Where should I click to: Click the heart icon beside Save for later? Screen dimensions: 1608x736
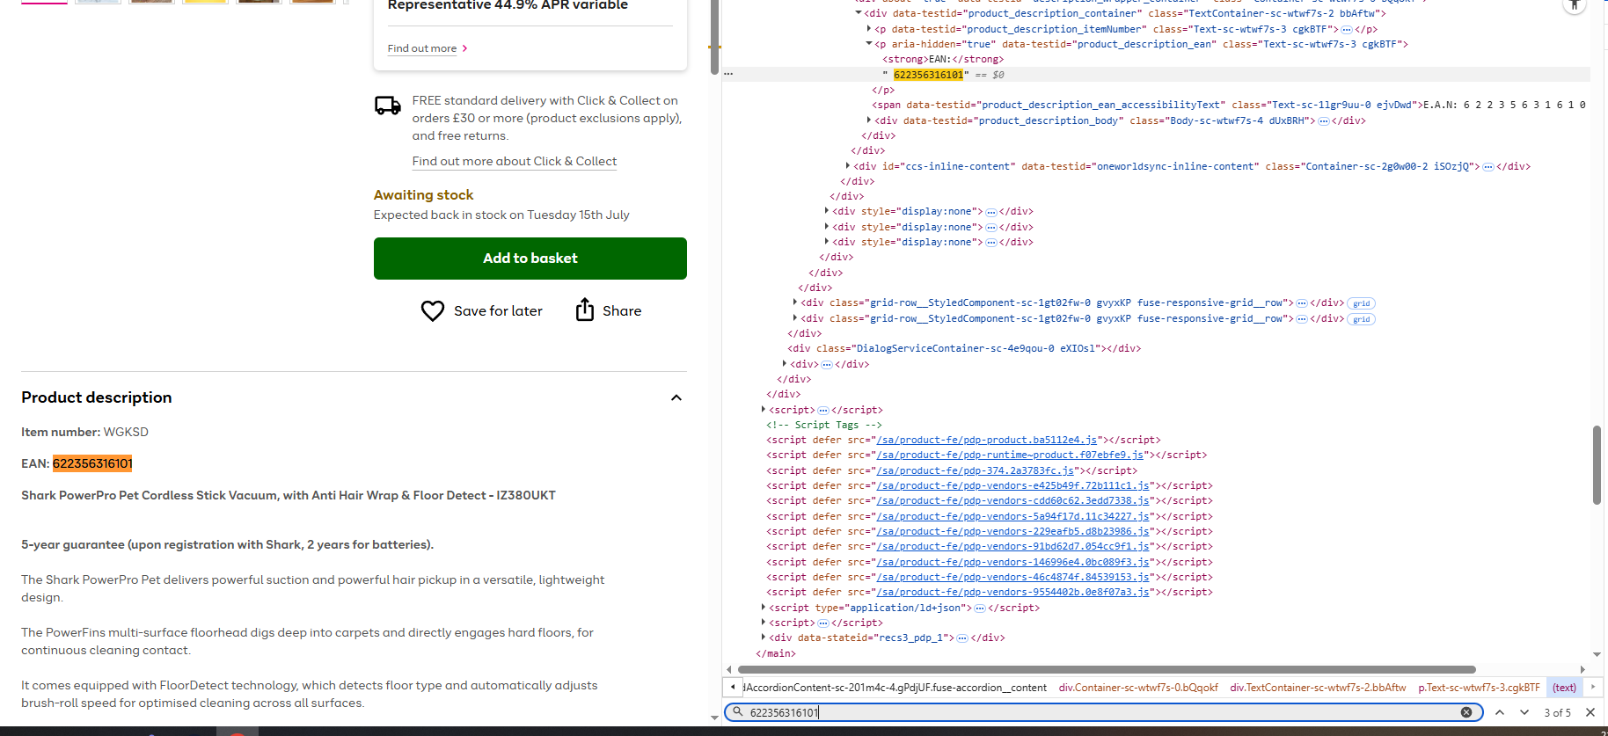pyautogui.click(x=433, y=310)
